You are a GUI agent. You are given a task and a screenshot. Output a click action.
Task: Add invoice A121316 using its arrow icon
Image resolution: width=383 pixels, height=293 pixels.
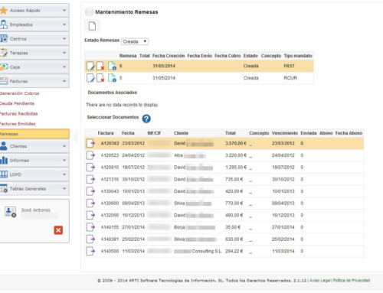(90, 179)
